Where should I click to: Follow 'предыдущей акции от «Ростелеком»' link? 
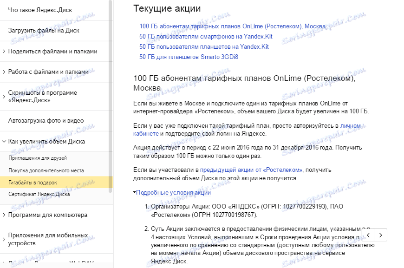pyautogui.click(x=251, y=170)
